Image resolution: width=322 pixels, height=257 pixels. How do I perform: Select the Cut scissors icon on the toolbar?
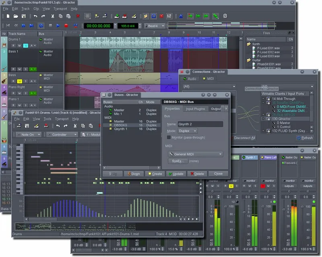[x=53, y=16]
